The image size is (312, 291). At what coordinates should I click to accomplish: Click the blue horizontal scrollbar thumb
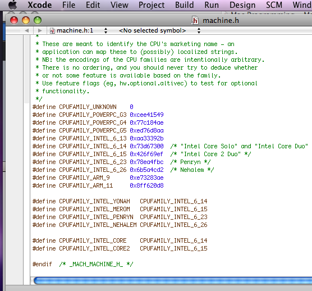pos(173,281)
